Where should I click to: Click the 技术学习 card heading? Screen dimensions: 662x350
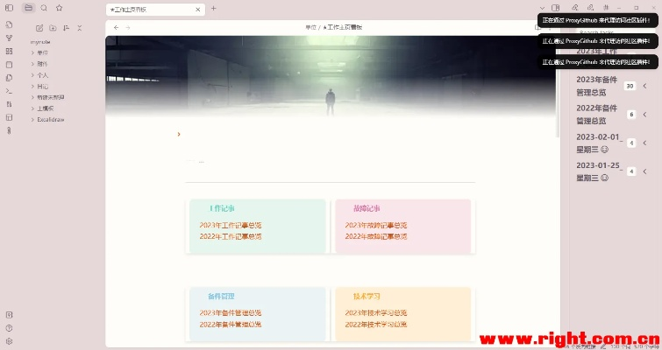point(367,297)
